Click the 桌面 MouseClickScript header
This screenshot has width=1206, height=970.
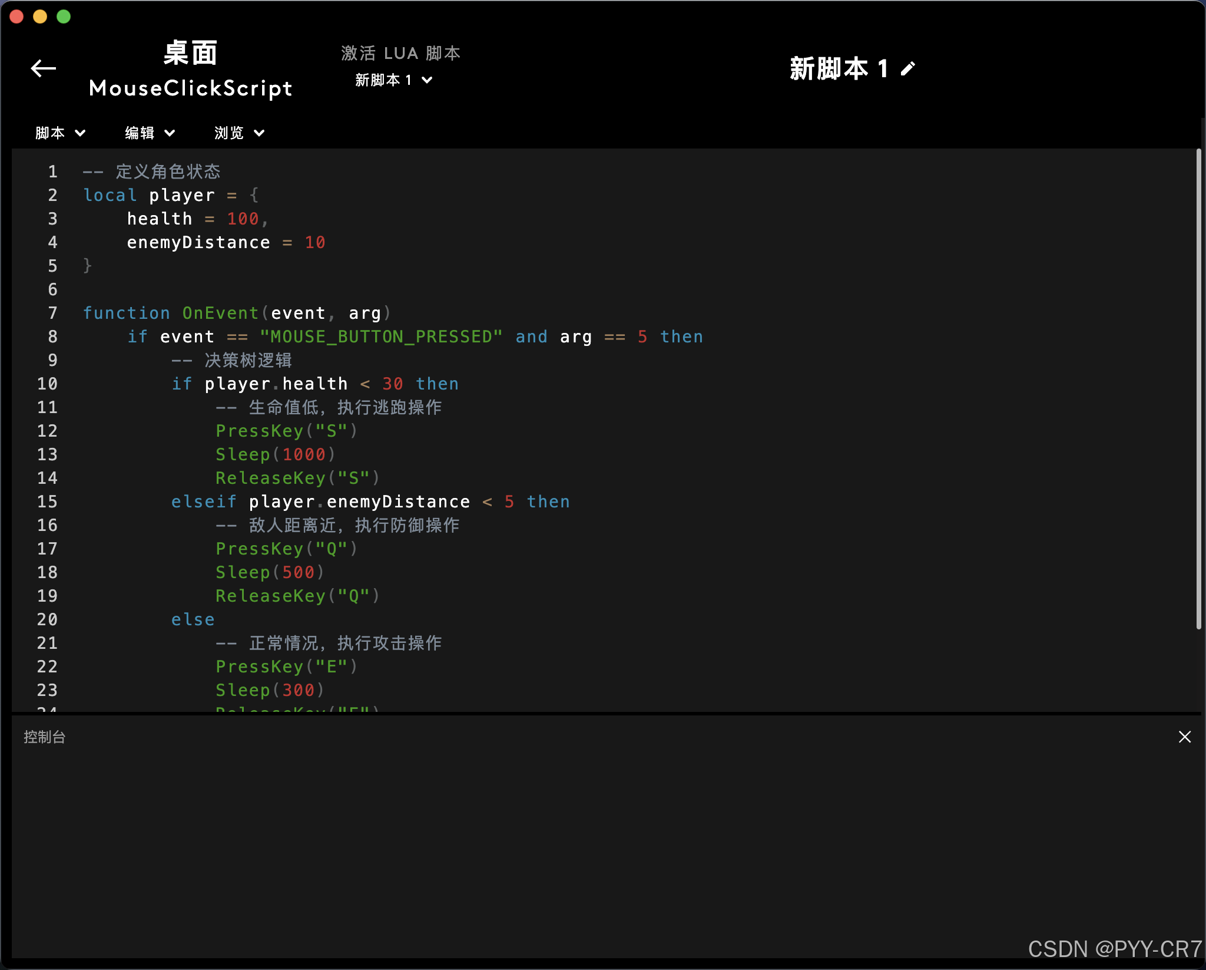click(x=190, y=70)
